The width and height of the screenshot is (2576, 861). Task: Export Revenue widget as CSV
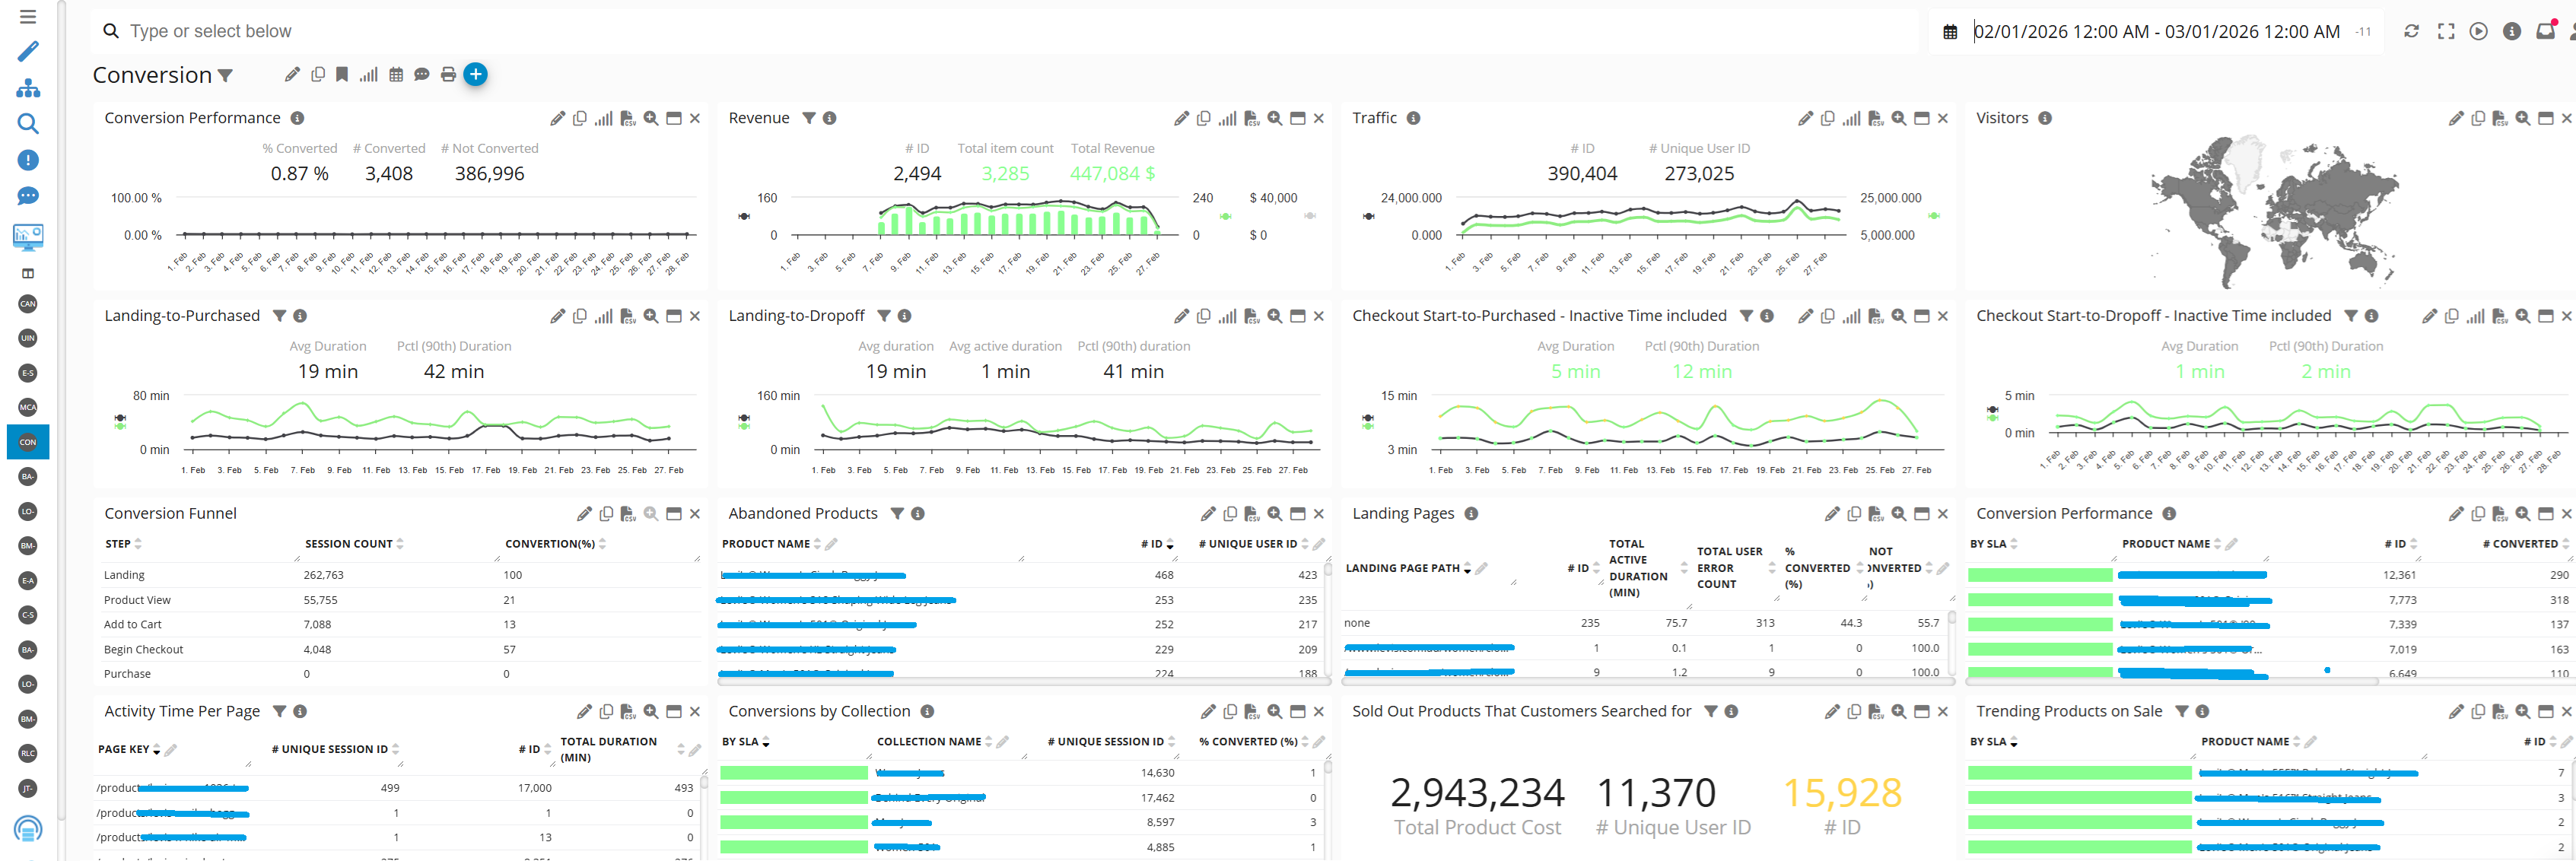pyautogui.click(x=1251, y=119)
